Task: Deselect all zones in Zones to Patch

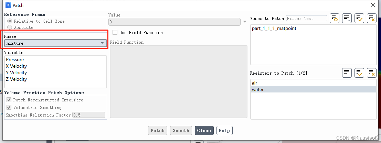Action: pyautogui.click(x=372, y=18)
